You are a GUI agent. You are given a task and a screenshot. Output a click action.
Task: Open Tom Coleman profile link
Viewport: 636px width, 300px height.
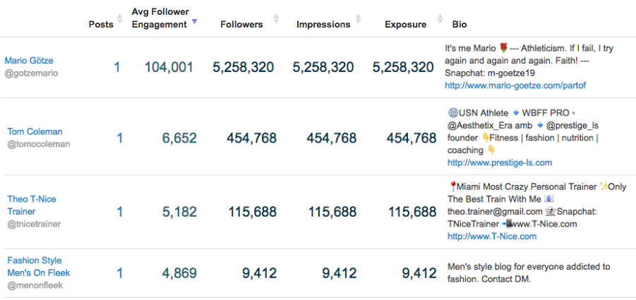point(35,132)
